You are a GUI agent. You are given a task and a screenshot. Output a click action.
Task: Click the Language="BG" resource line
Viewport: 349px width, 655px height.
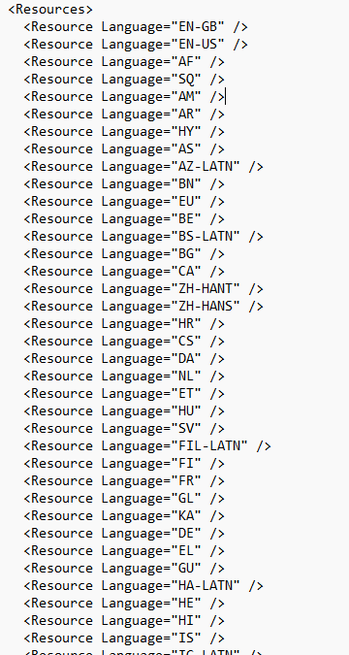click(124, 253)
